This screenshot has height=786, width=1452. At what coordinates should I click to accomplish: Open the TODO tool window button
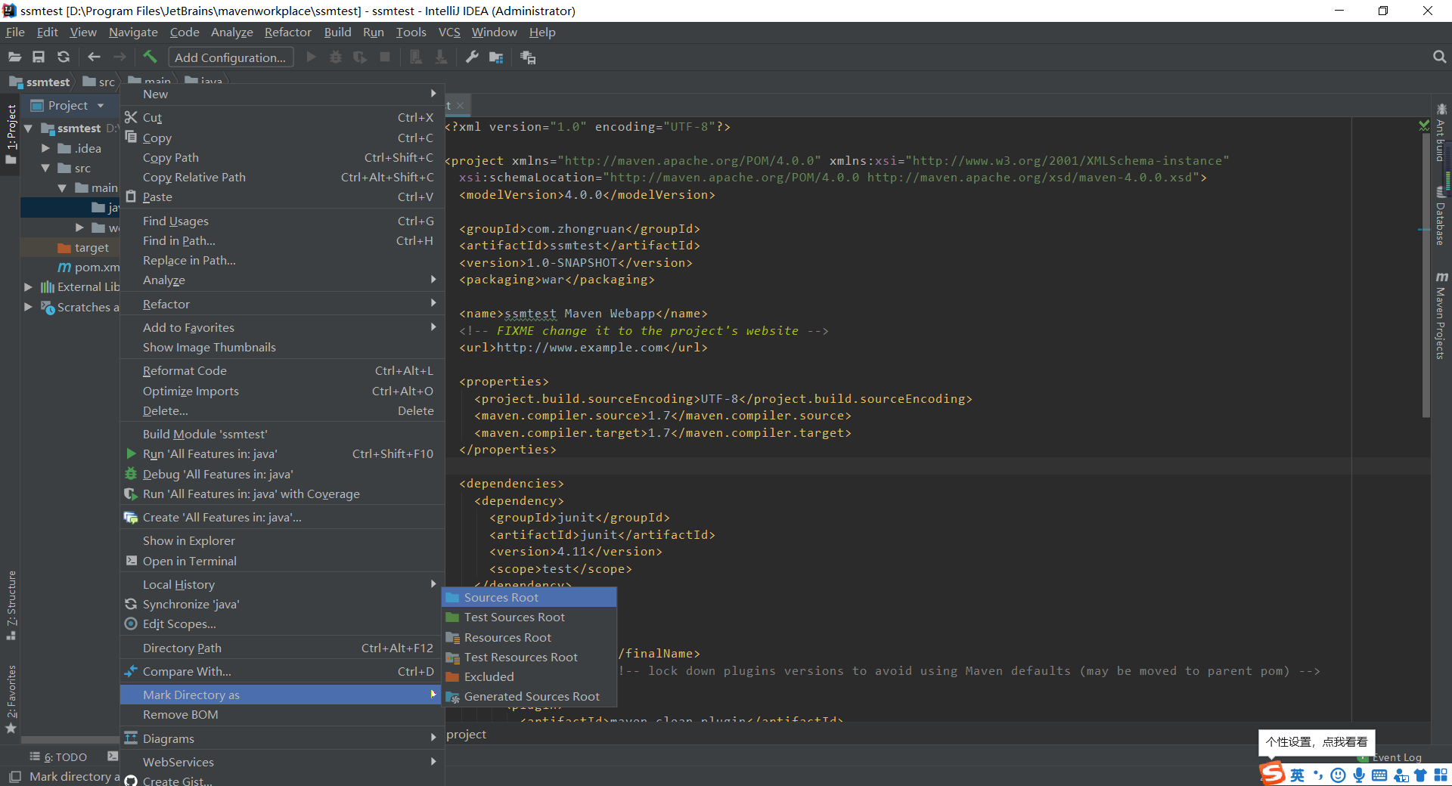coord(59,757)
